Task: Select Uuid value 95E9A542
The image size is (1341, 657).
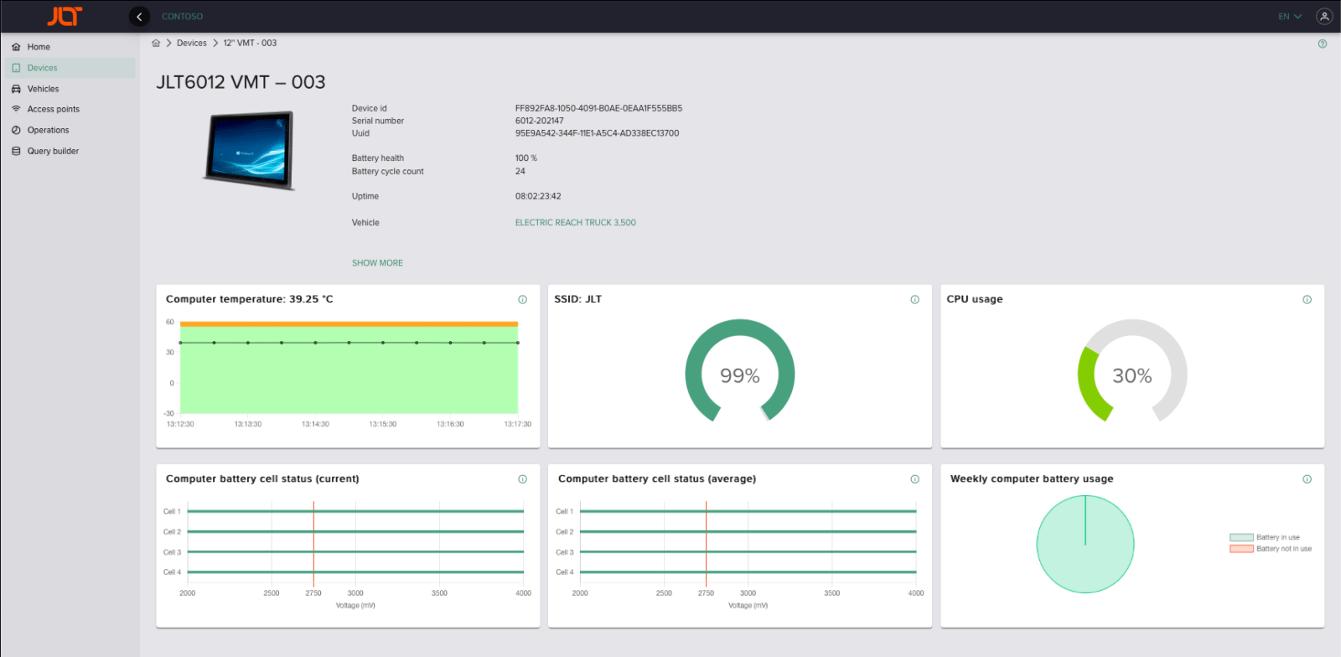Action: [x=597, y=133]
